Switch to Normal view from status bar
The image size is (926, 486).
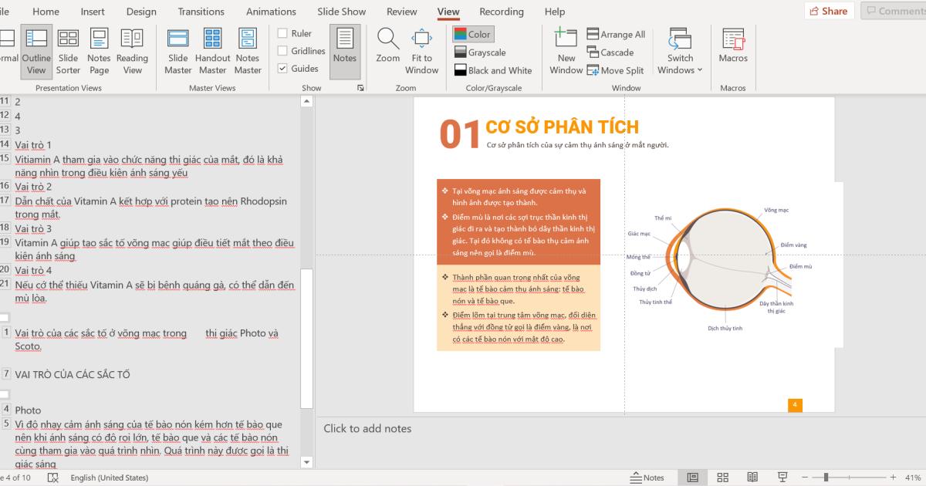coord(693,478)
